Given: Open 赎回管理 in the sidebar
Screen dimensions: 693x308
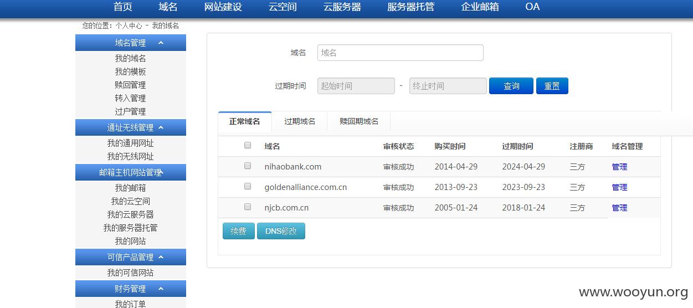Looking at the screenshot, I should pos(131,85).
